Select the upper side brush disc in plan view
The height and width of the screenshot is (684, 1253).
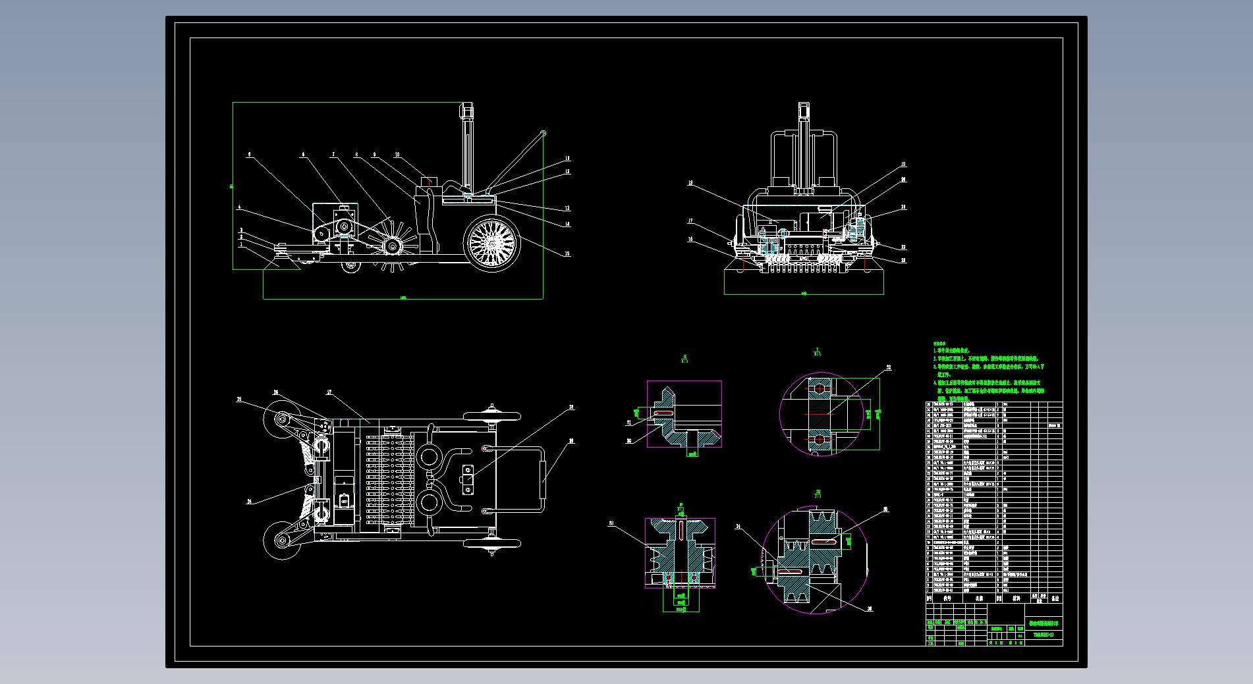[x=281, y=419]
